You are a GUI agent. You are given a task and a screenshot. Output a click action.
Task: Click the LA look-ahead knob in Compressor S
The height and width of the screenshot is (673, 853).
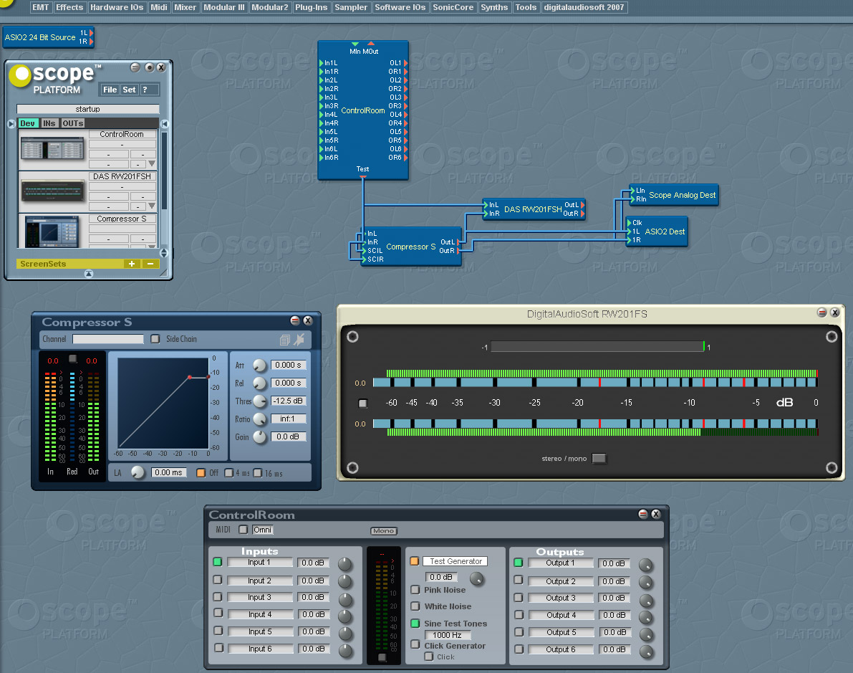138,472
